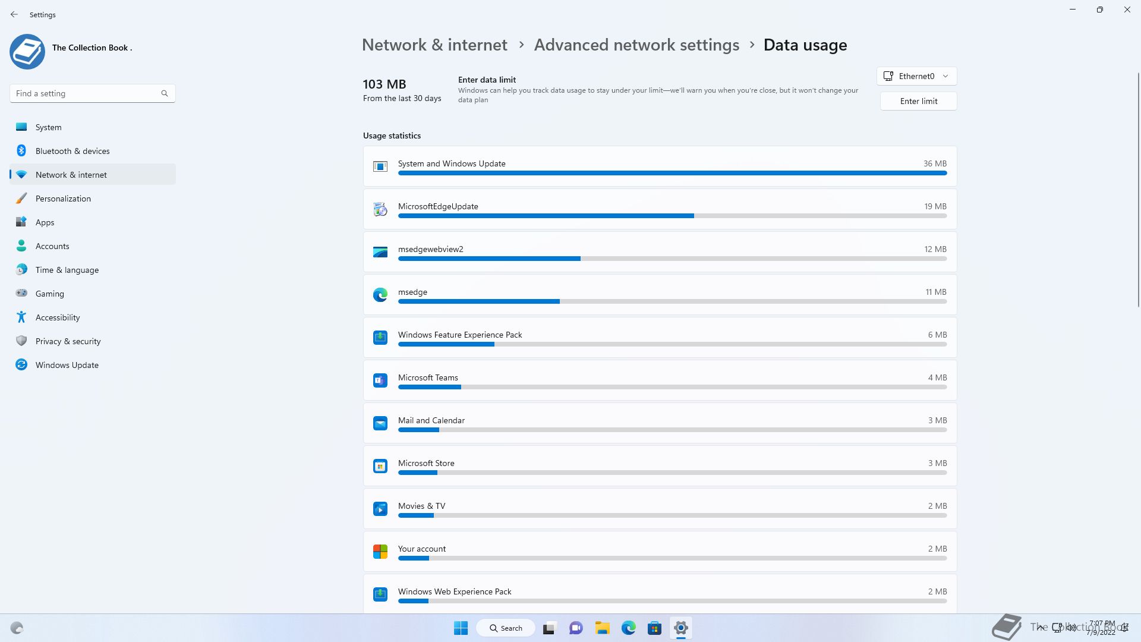Click the Your account row label

(x=422, y=549)
